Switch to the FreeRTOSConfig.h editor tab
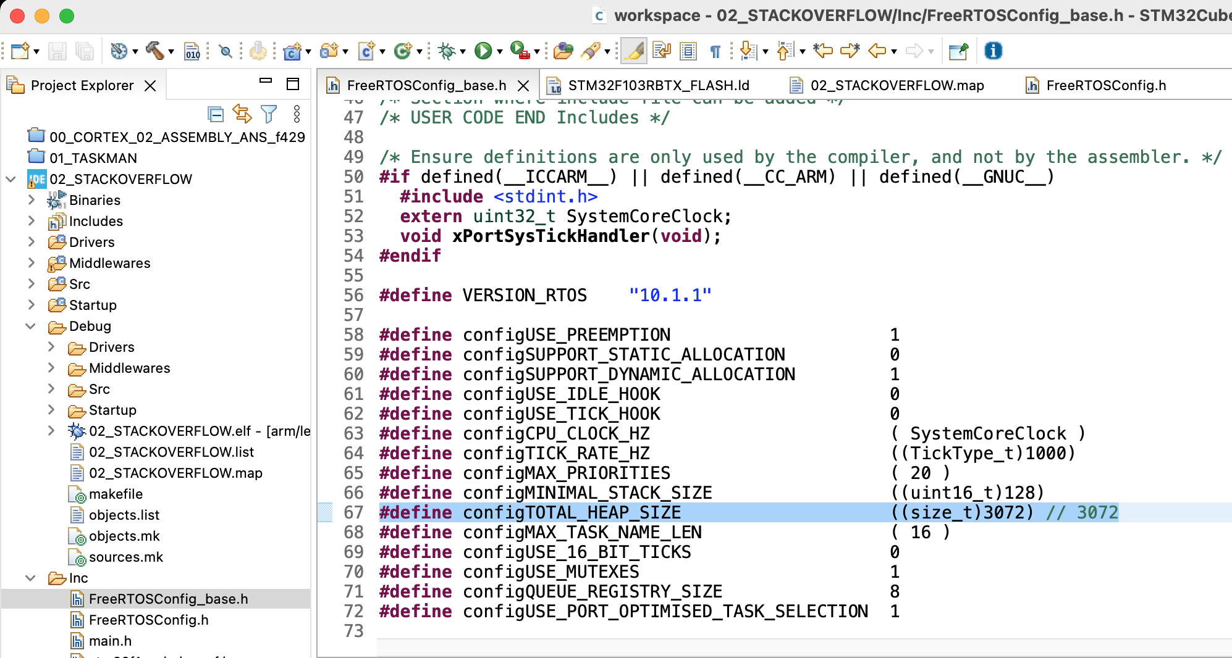The image size is (1232, 658). (1106, 85)
